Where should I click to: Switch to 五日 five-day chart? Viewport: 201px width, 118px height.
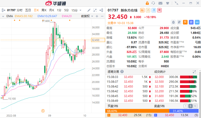pyautogui.click(x=28, y=10)
